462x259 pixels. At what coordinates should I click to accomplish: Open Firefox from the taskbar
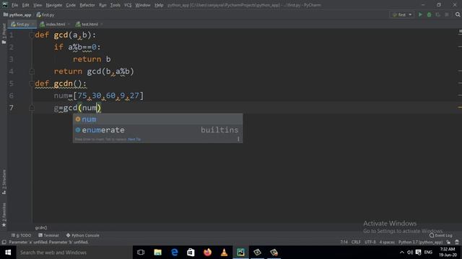[207, 253]
